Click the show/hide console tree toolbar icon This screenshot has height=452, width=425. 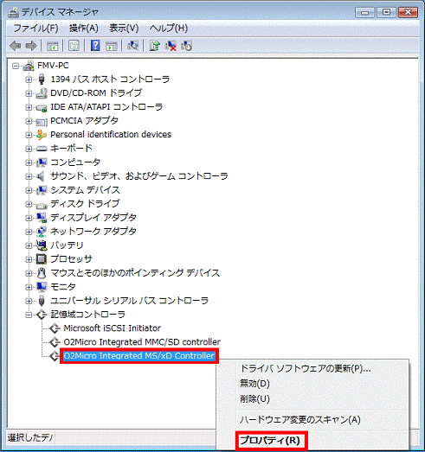(52, 46)
